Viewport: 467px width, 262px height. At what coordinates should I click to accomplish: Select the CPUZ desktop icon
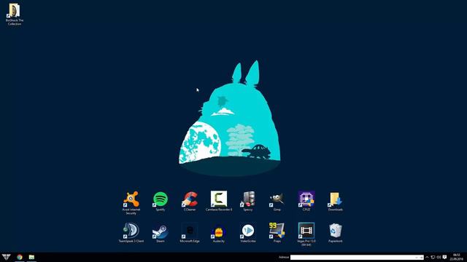coord(306,201)
